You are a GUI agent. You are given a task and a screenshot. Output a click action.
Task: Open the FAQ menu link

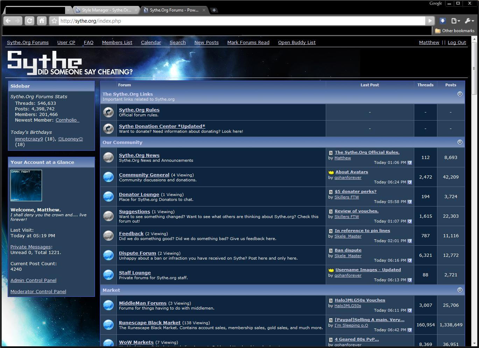[89, 43]
